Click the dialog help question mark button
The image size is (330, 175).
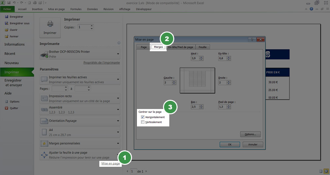[x=252, y=39]
